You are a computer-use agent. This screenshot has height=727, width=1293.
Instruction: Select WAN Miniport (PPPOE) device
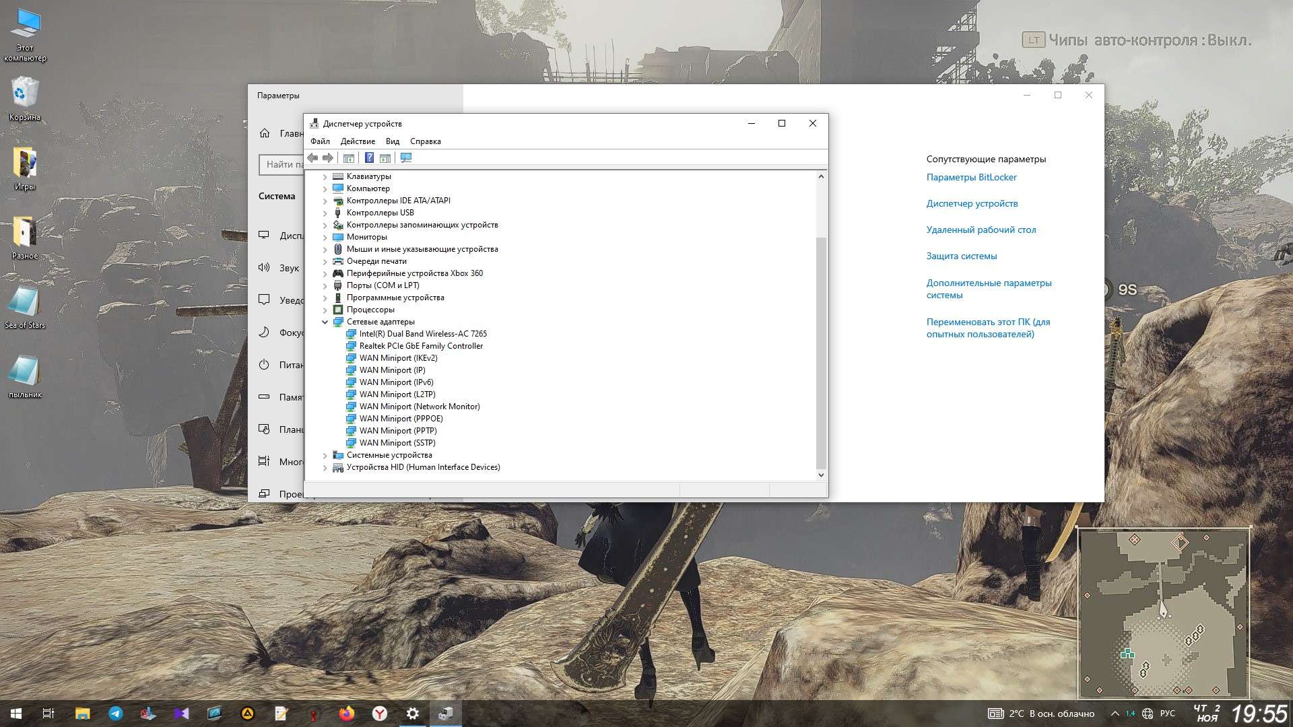401,419
